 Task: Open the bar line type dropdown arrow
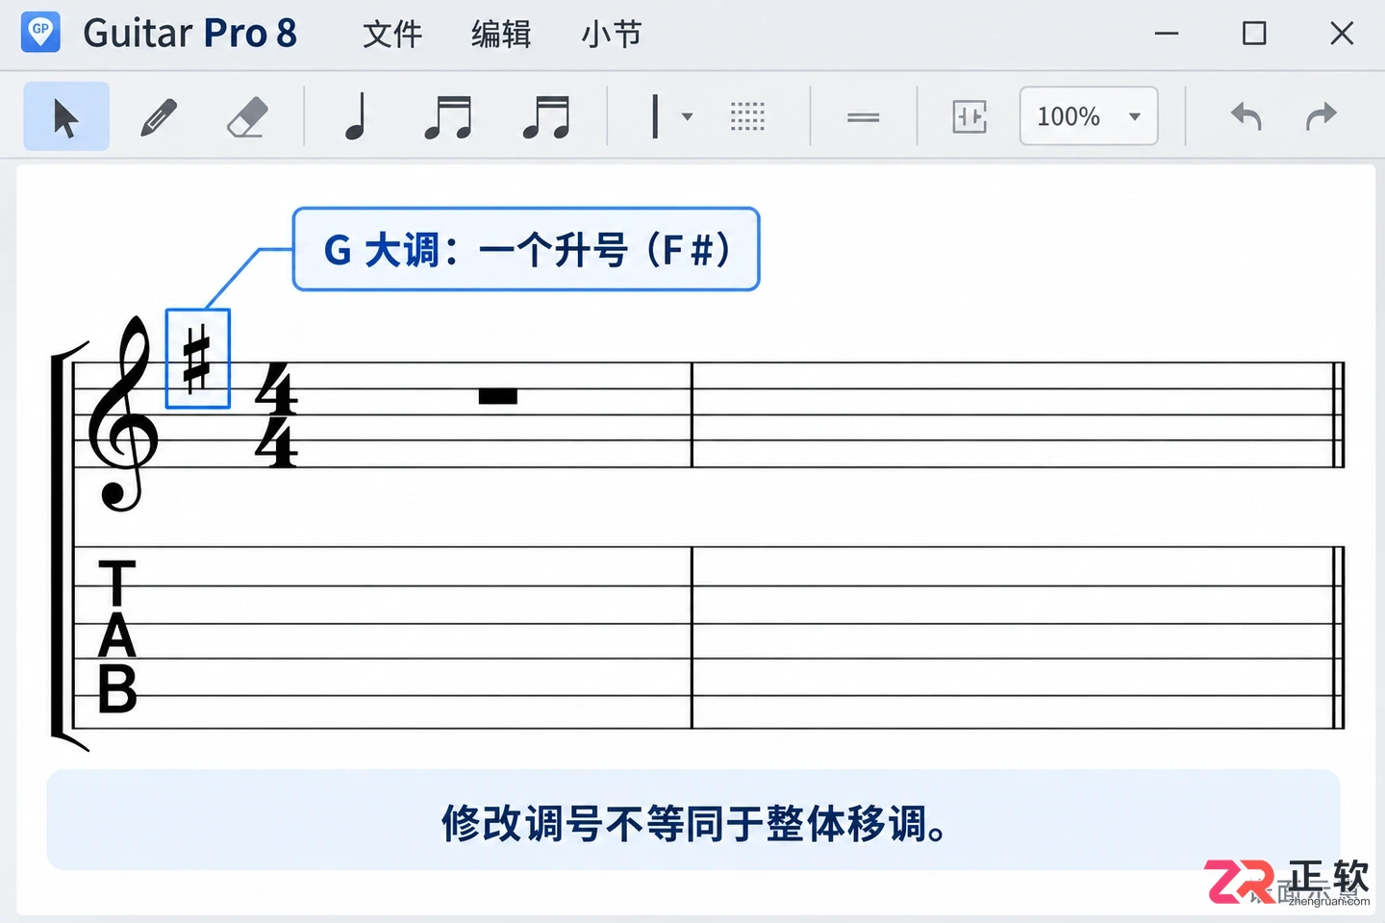click(x=687, y=117)
